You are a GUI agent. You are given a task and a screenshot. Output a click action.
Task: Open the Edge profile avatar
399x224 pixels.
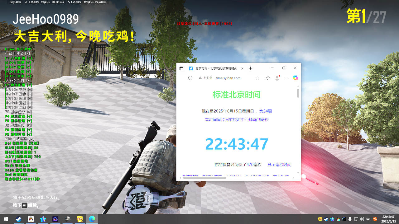pos(277,78)
